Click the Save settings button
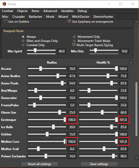 point(99,164)
